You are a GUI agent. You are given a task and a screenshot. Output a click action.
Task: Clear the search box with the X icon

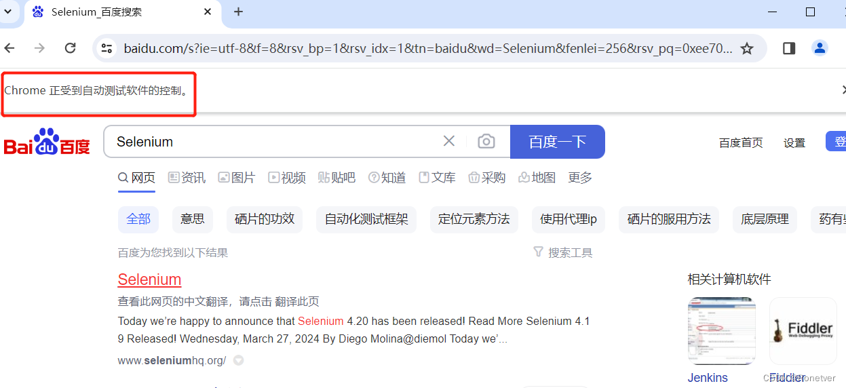point(449,141)
